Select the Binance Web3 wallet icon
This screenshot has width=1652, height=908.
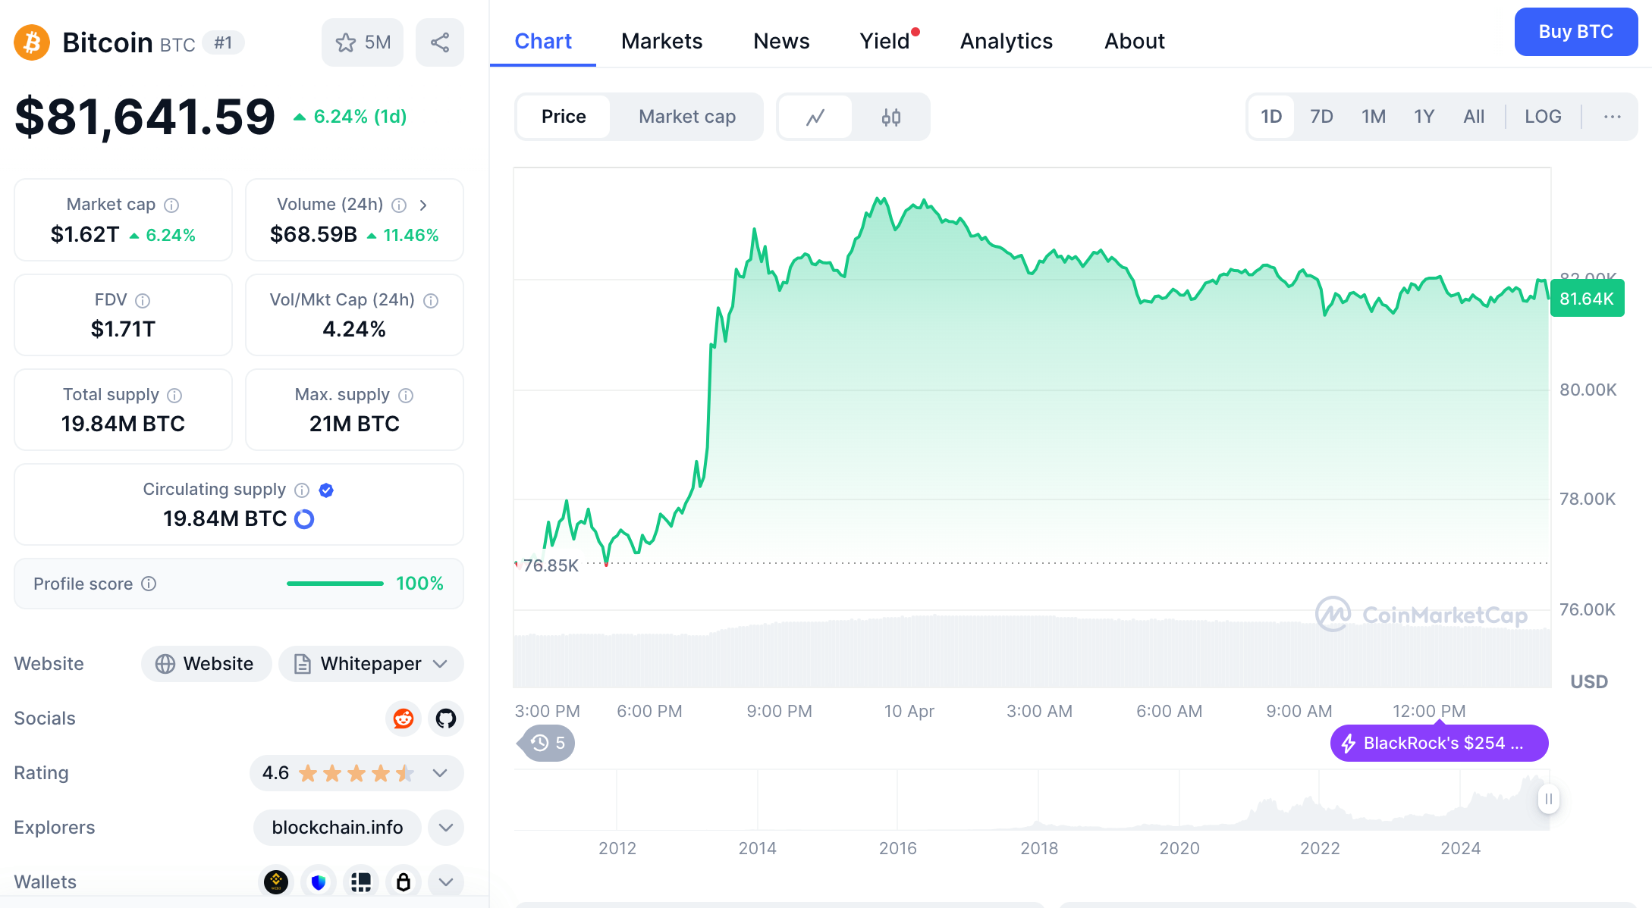(x=276, y=882)
